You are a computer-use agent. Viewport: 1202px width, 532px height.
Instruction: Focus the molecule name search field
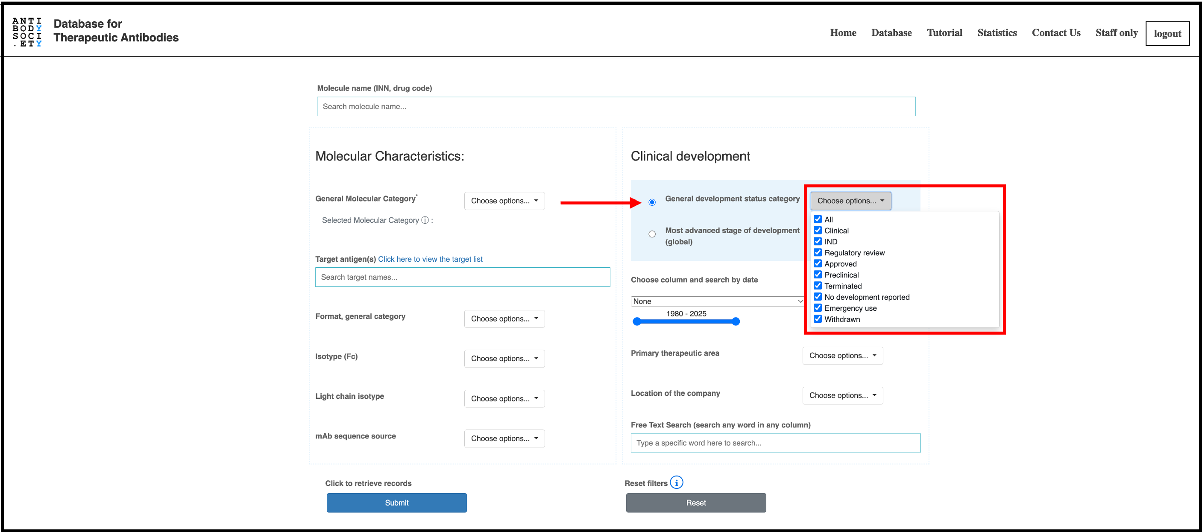point(616,106)
